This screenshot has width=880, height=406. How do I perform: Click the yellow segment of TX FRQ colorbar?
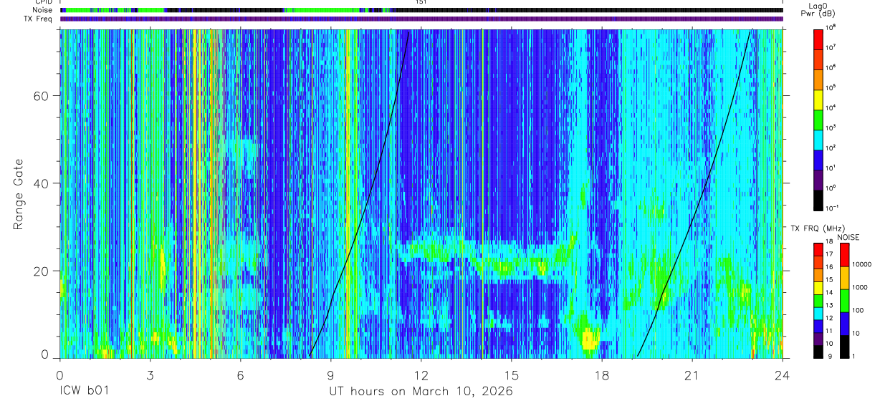click(x=818, y=288)
